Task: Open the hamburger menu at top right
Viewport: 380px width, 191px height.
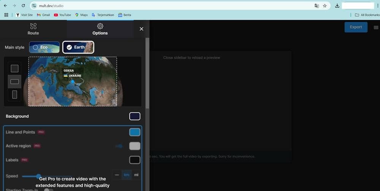Action: [376, 27]
